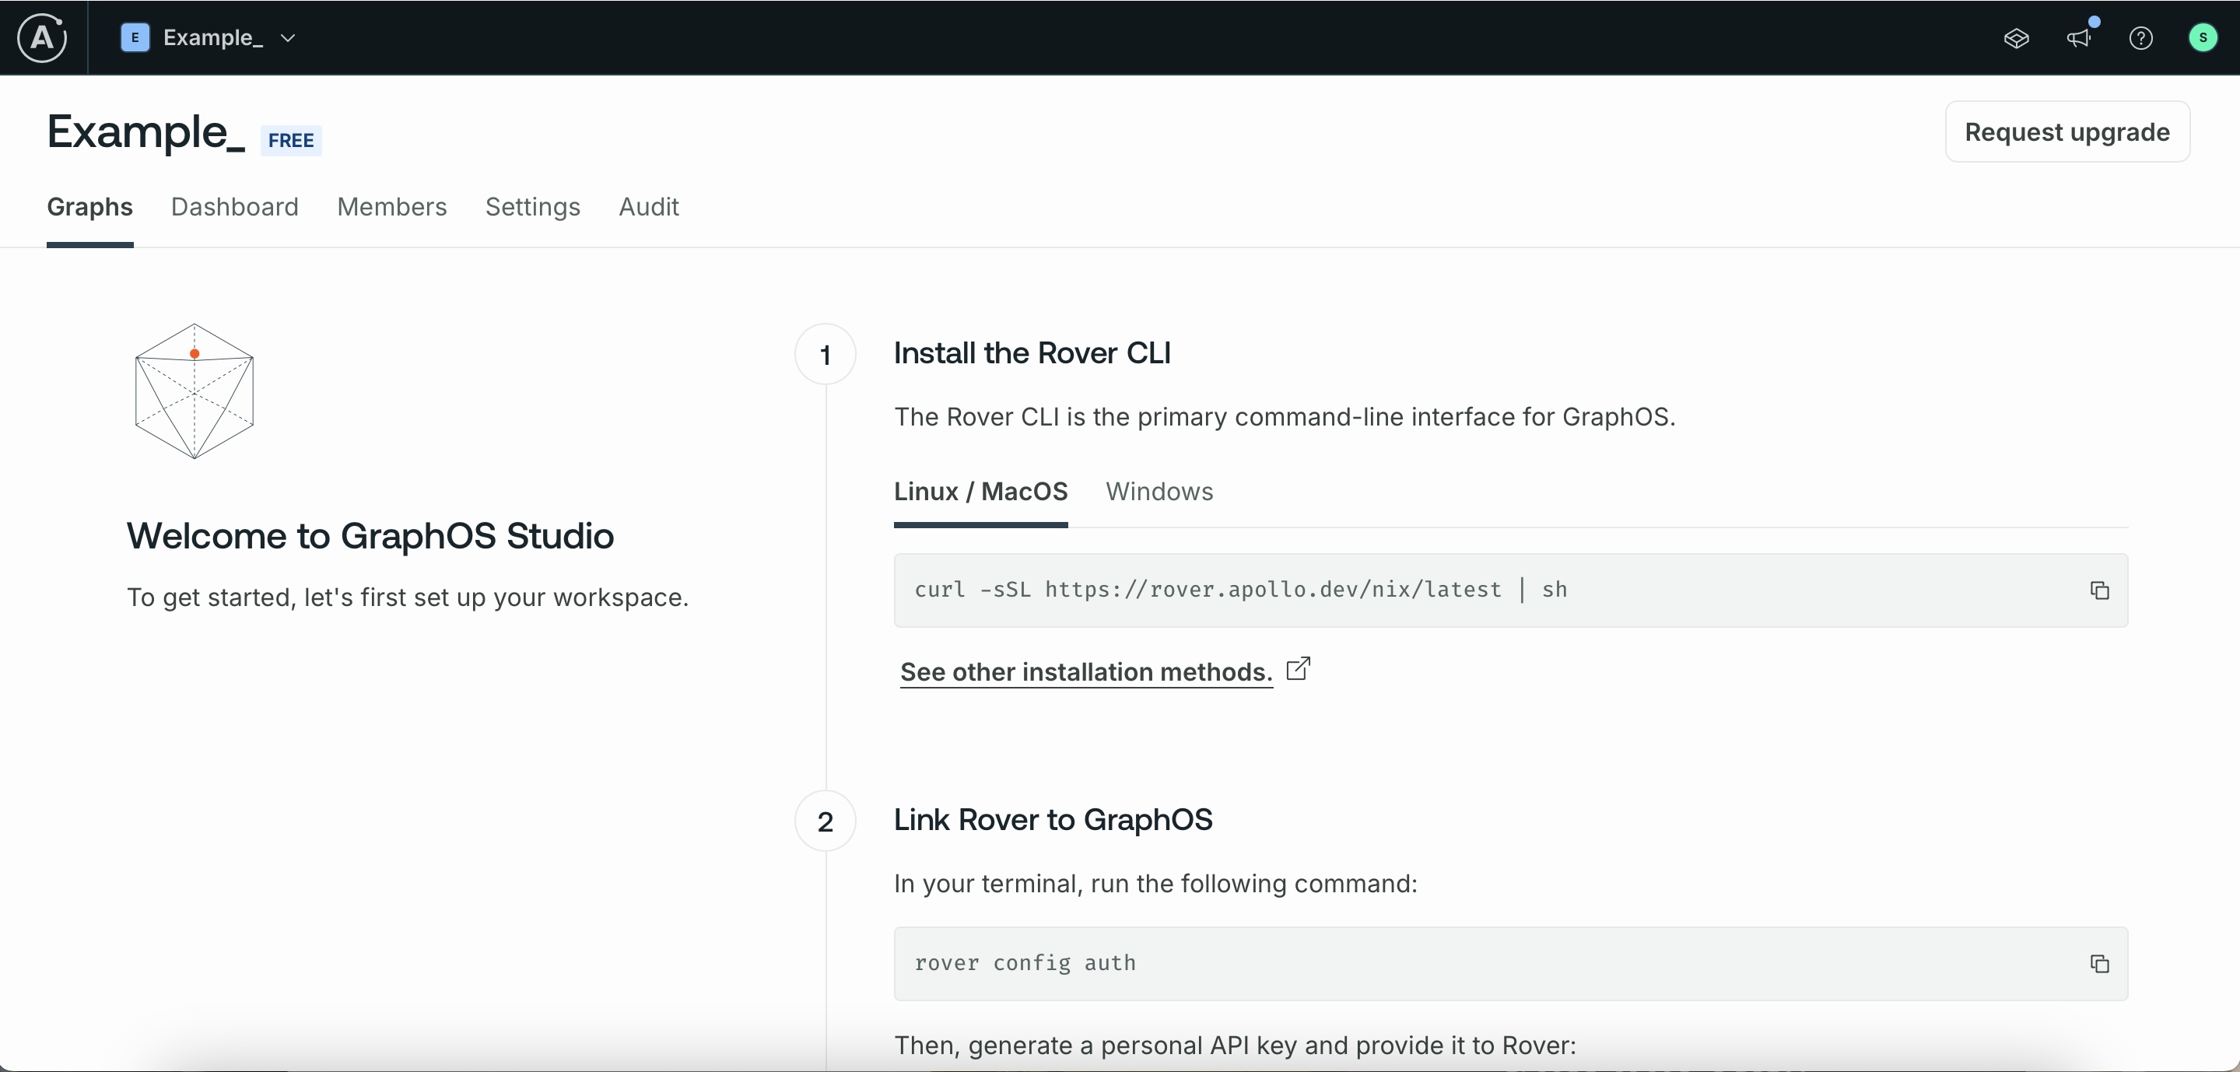The width and height of the screenshot is (2240, 1072).
Task: Go to the Settings tab
Action: [532, 207]
